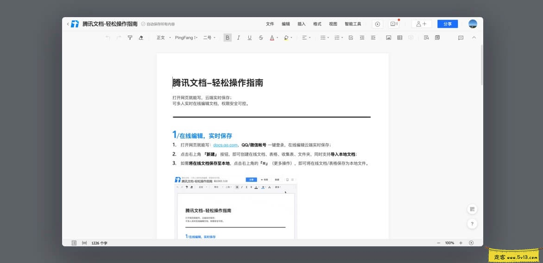
Task: Toggle bold formatting
Action: tap(227, 38)
